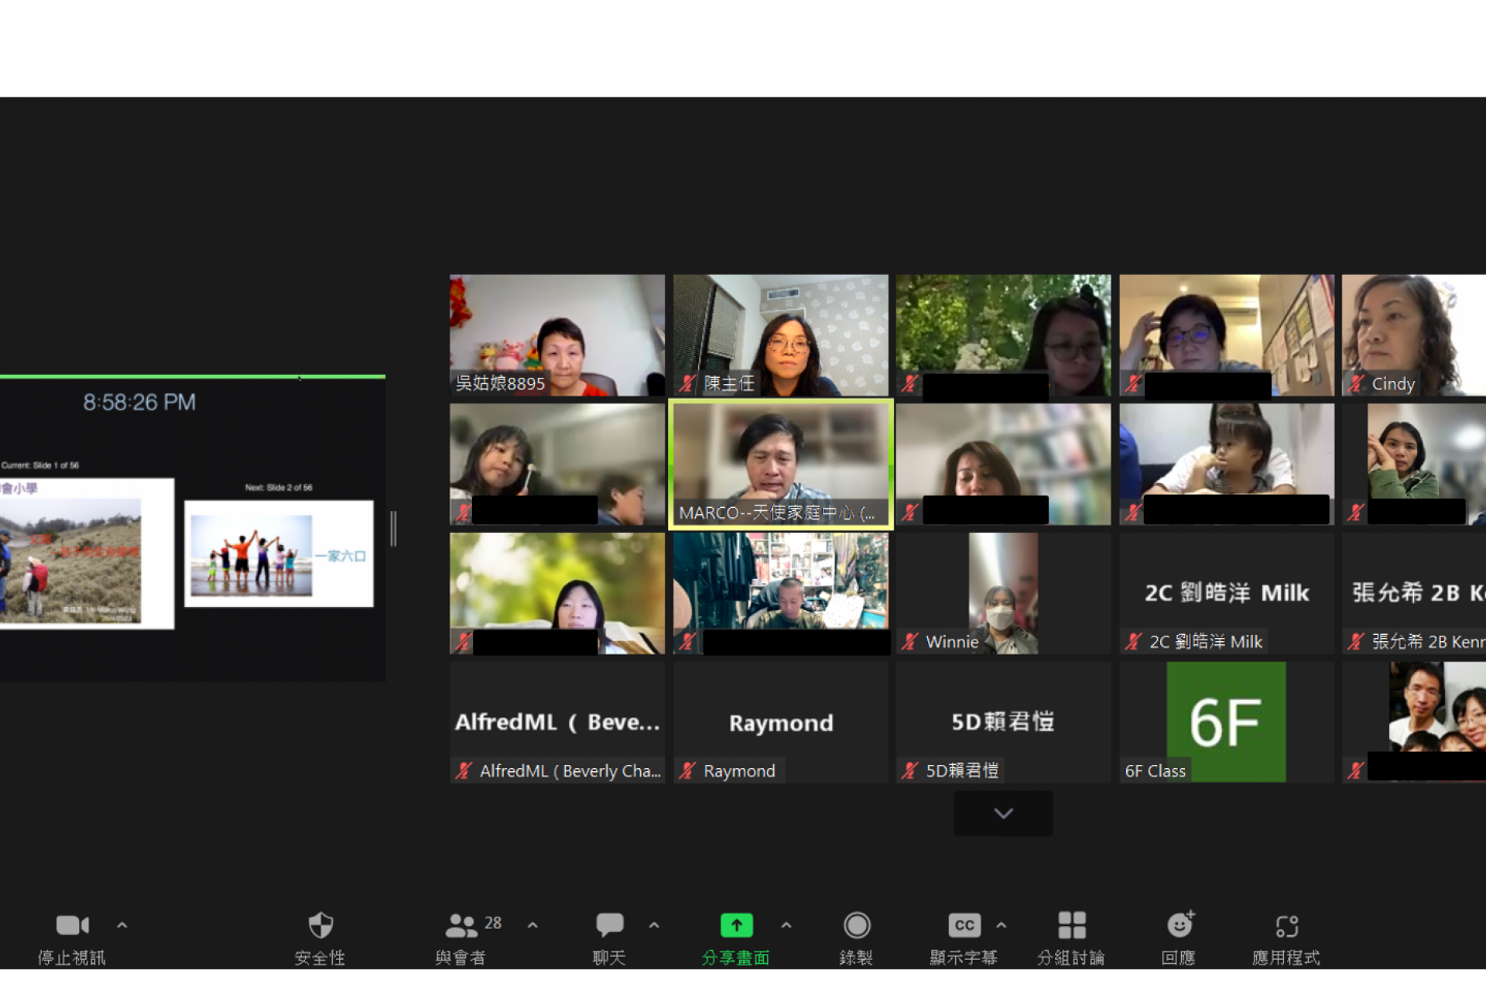Screen dimensions: 1486x991
Task: Click the 停止視訊 label
Action: (72, 958)
